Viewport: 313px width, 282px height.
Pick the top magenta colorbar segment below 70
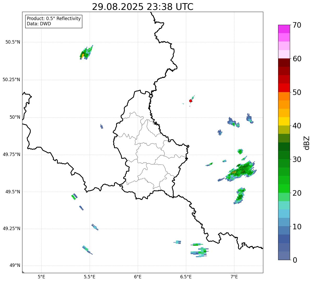click(284, 29)
